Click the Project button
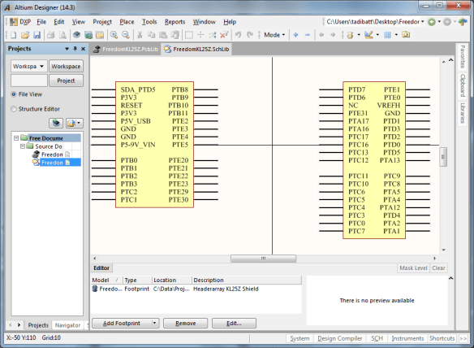474x348 pixels. pyautogui.click(x=66, y=80)
